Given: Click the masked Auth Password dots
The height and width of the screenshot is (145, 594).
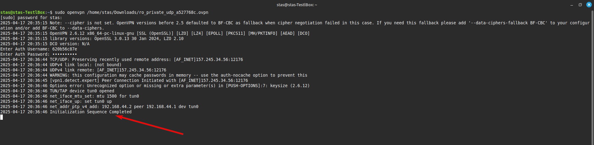Looking at the screenshot, I should [x=65, y=54].
